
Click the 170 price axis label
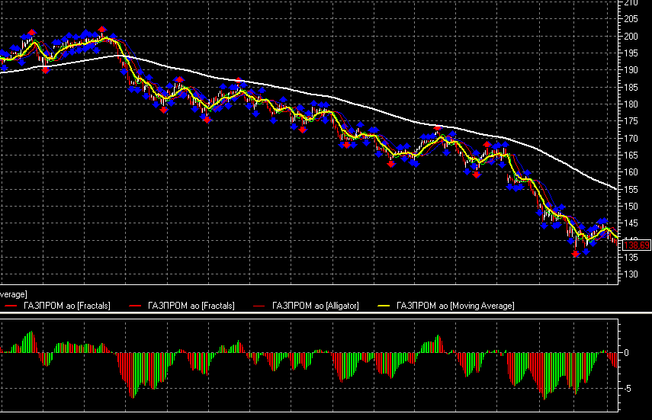pos(631,138)
